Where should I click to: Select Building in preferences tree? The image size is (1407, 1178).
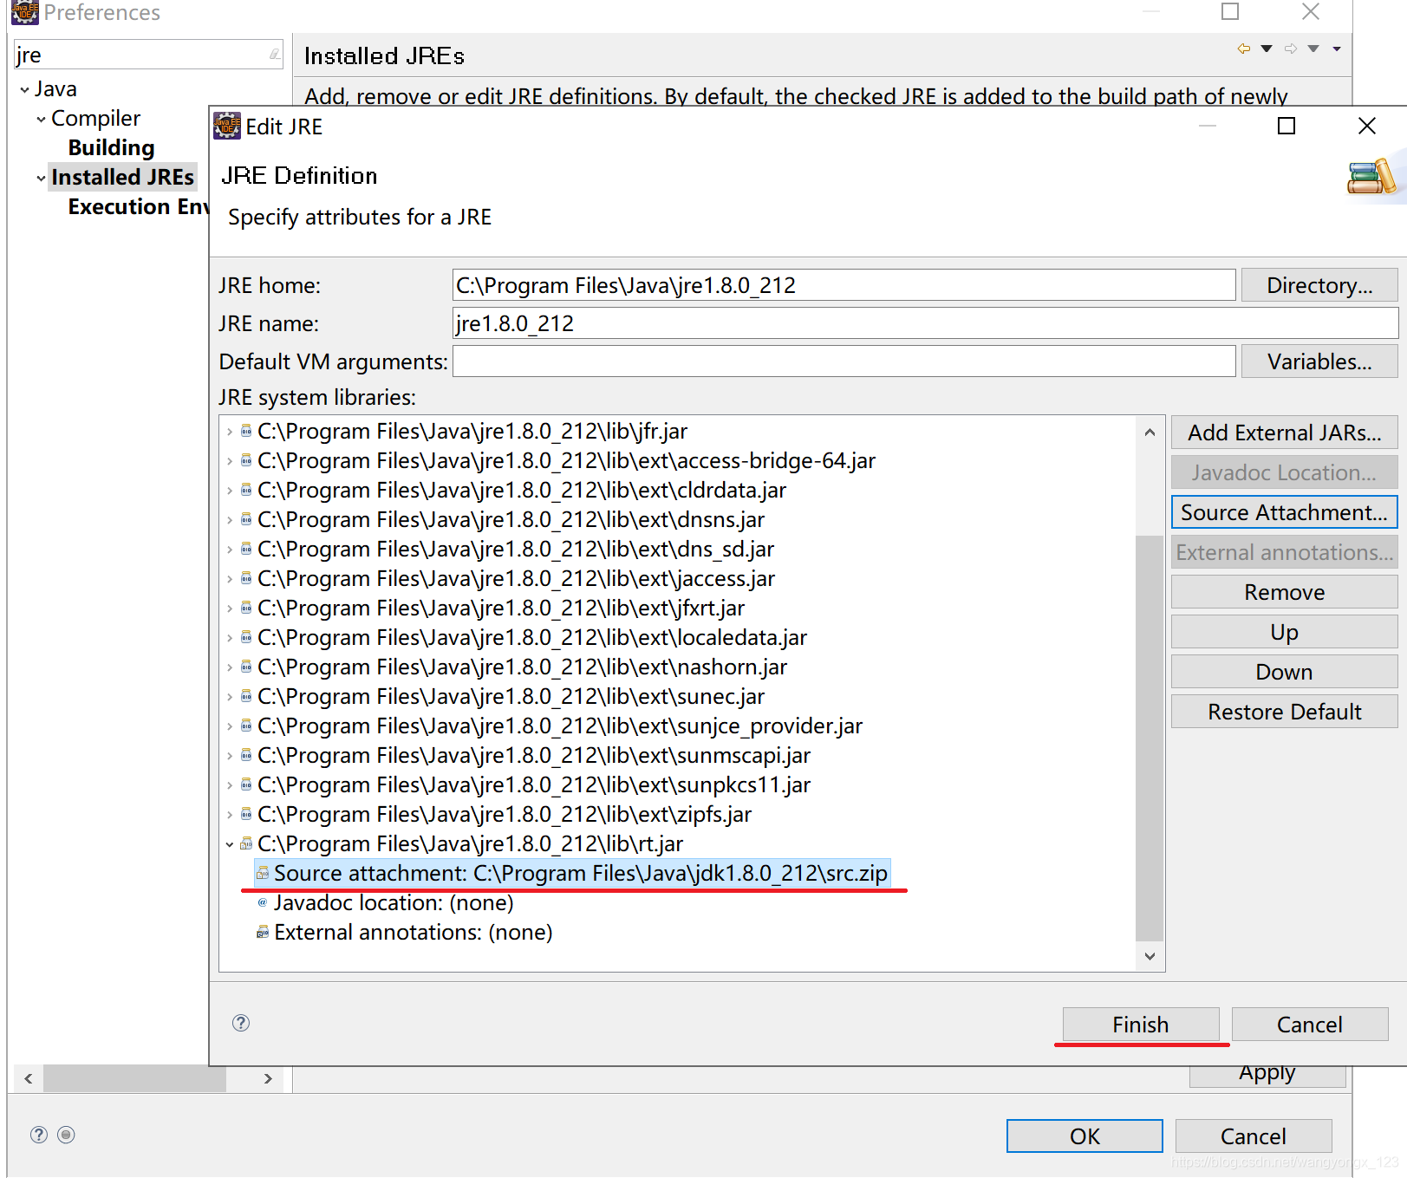pyautogui.click(x=112, y=147)
